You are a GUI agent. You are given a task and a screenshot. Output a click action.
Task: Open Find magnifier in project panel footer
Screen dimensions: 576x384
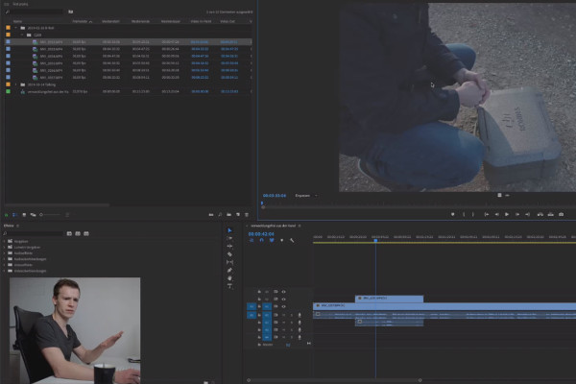click(220, 215)
